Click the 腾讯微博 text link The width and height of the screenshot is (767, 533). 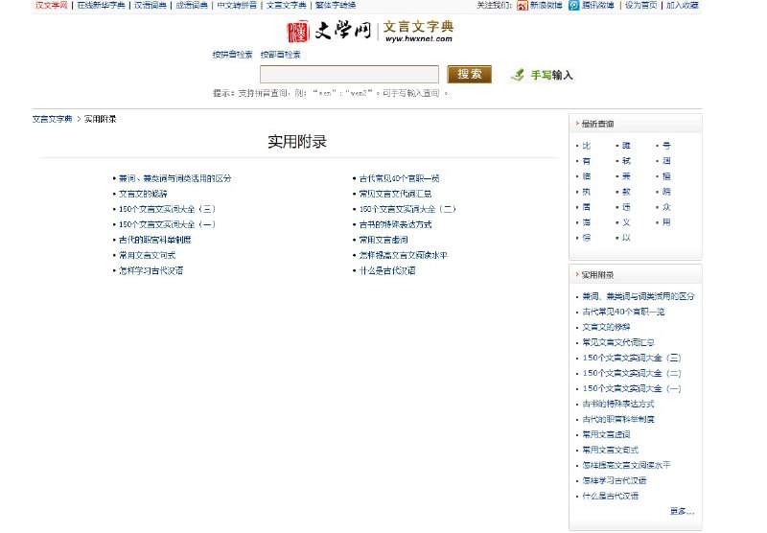pyautogui.click(x=597, y=6)
